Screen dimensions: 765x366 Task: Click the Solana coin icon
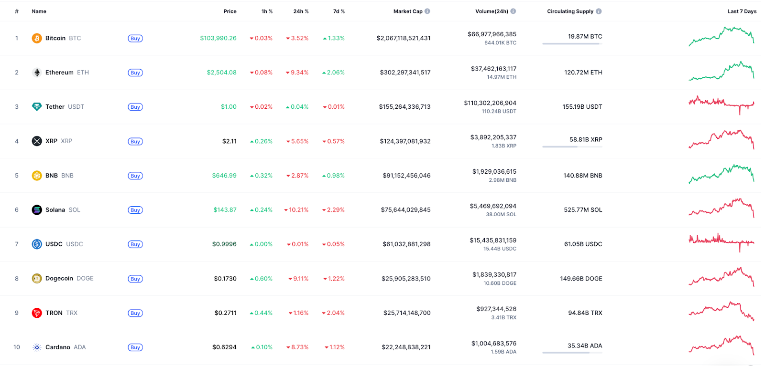click(x=37, y=210)
